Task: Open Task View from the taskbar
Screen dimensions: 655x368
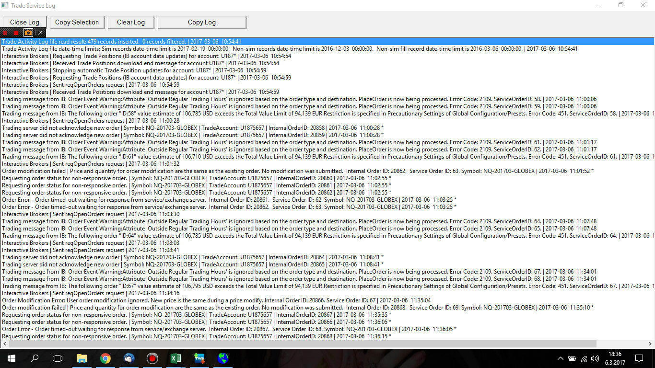Action: [58, 358]
